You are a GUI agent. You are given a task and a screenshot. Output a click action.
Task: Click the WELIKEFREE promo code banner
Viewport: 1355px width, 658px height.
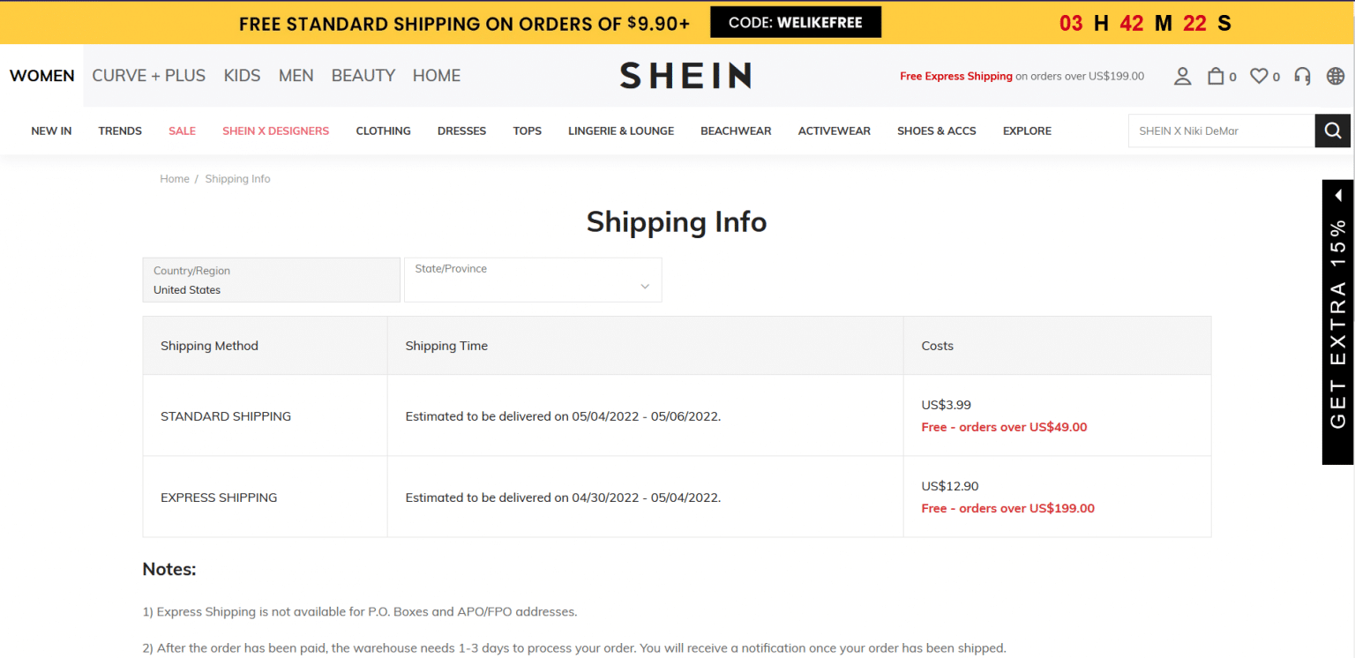pos(795,22)
